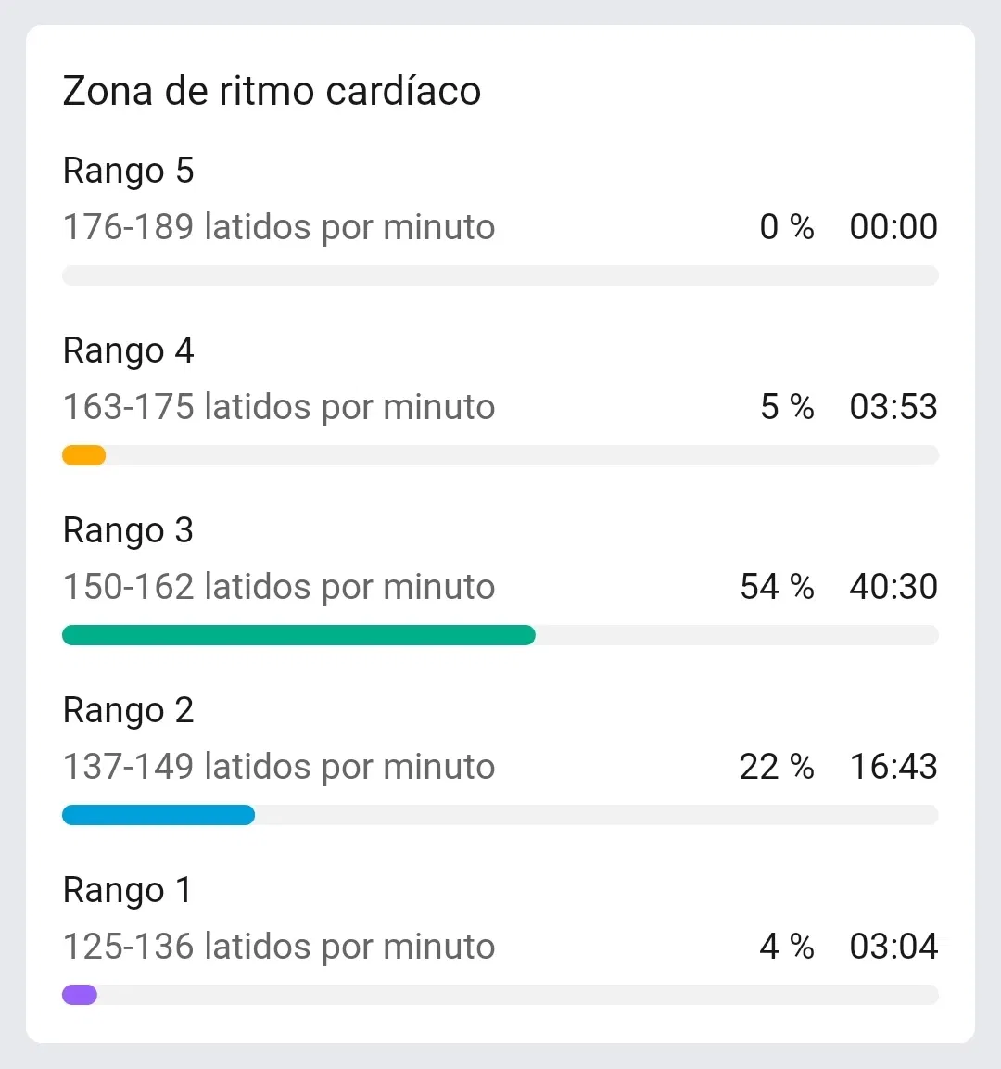Select the Rango 1 label

(x=127, y=890)
